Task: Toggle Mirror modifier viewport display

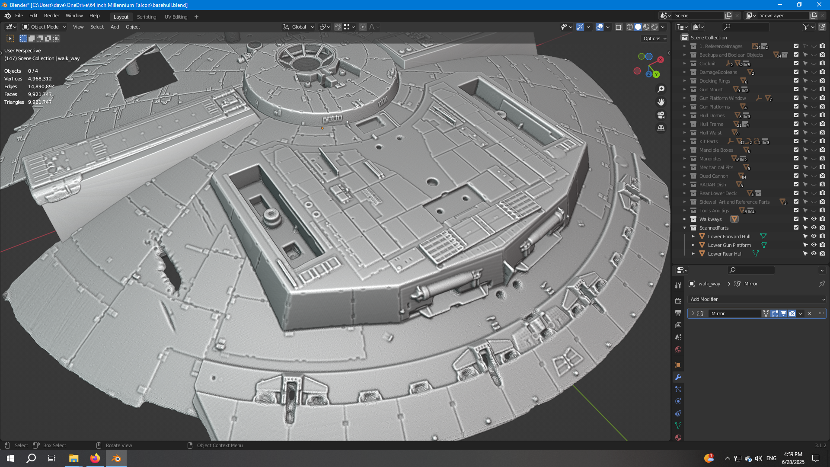Action: point(783,313)
